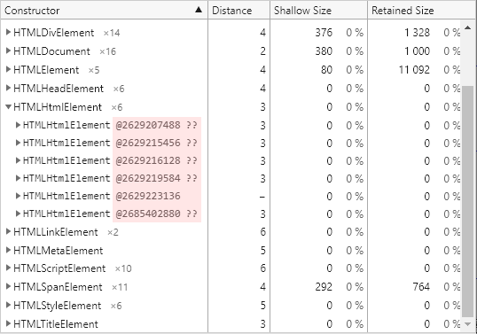Screen dimensions: 477x334
Task: Click distance 6 in the HTMLLinkElement row
Action: pos(262,232)
